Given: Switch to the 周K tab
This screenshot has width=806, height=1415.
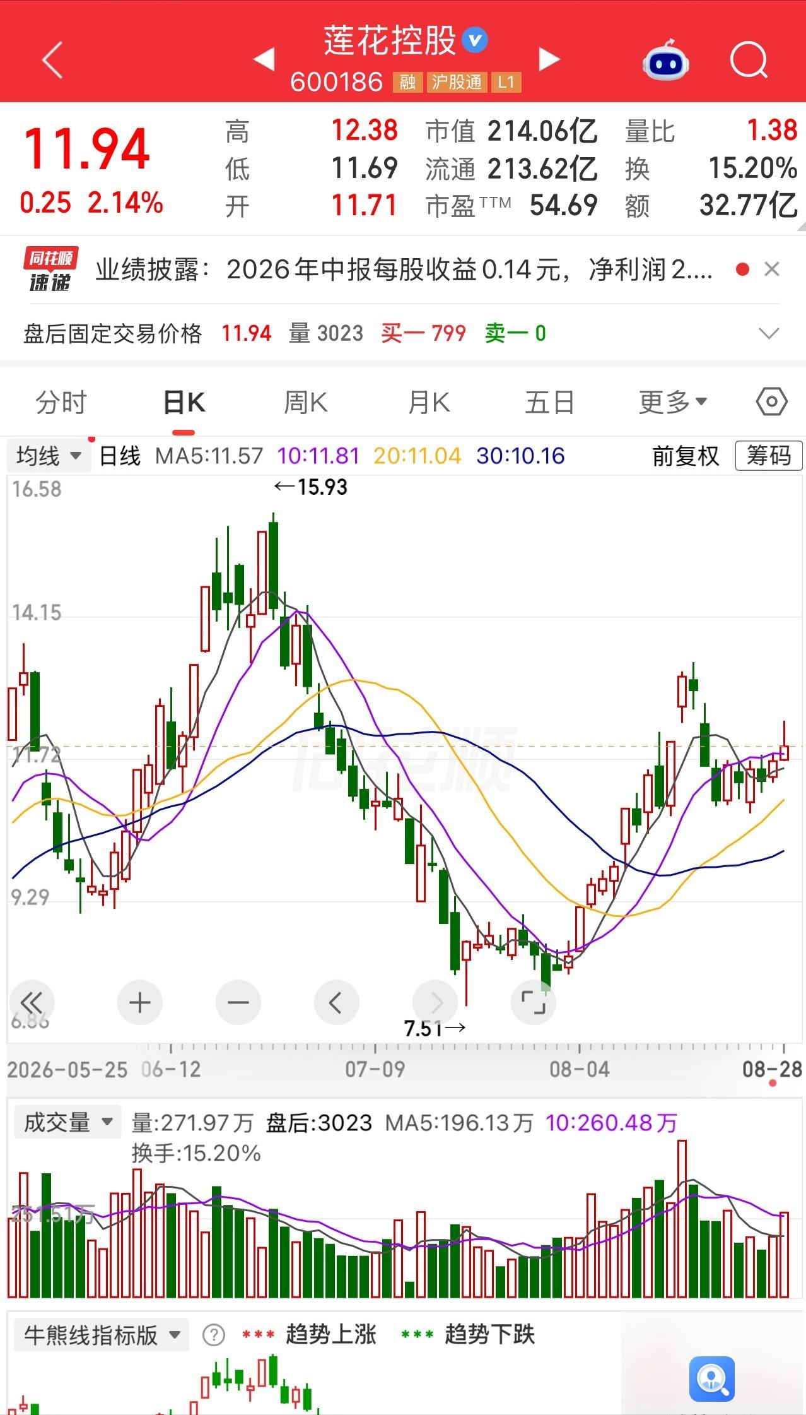Looking at the screenshot, I should [x=306, y=403].
